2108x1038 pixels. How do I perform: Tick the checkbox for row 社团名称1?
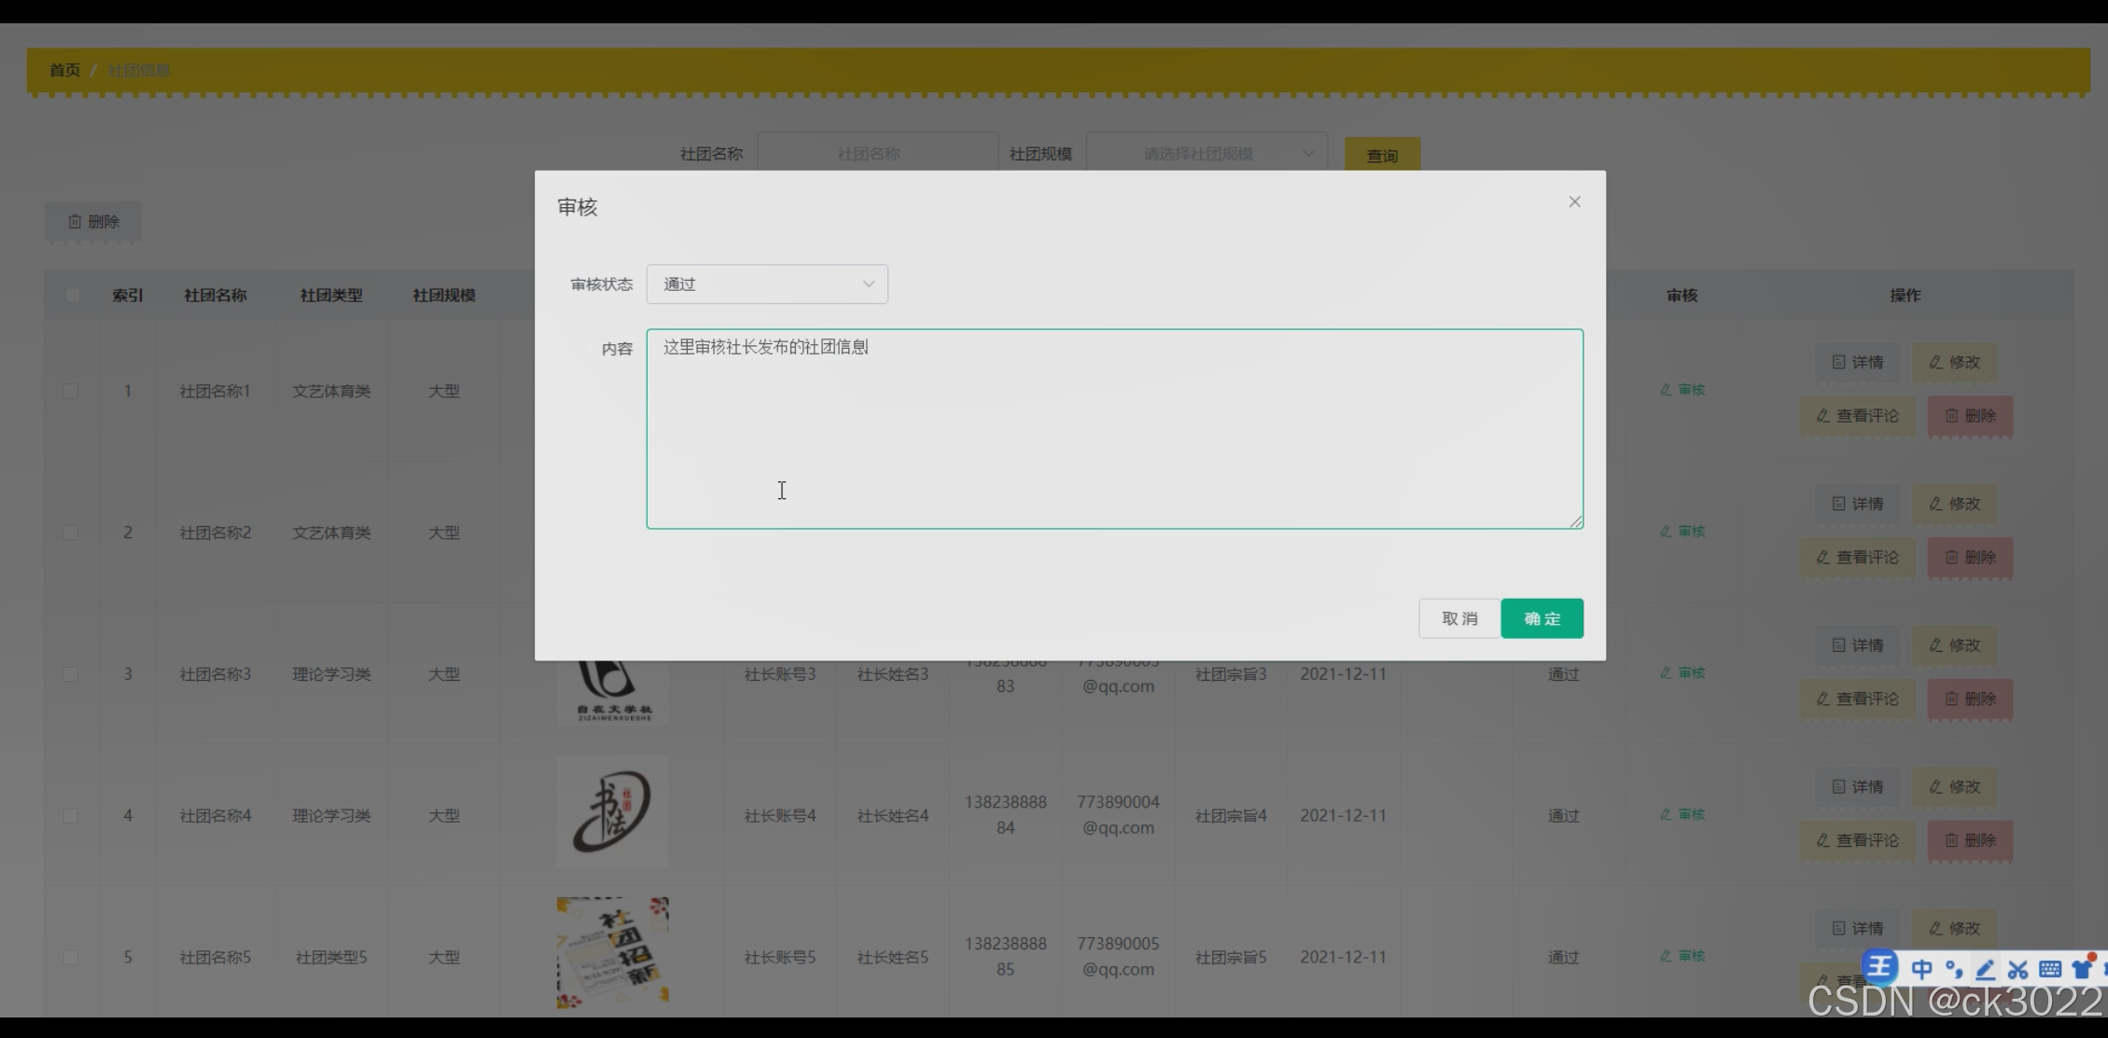click(x=71, y=391)
